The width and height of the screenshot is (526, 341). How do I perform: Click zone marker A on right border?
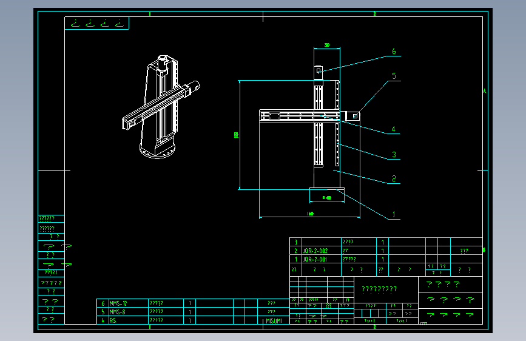pos(484,91)
